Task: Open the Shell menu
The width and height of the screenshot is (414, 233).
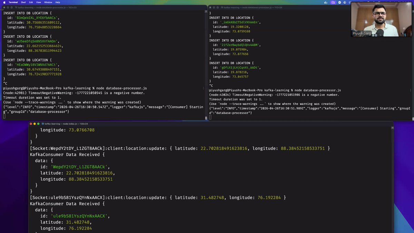Action: tap(23, 2)
